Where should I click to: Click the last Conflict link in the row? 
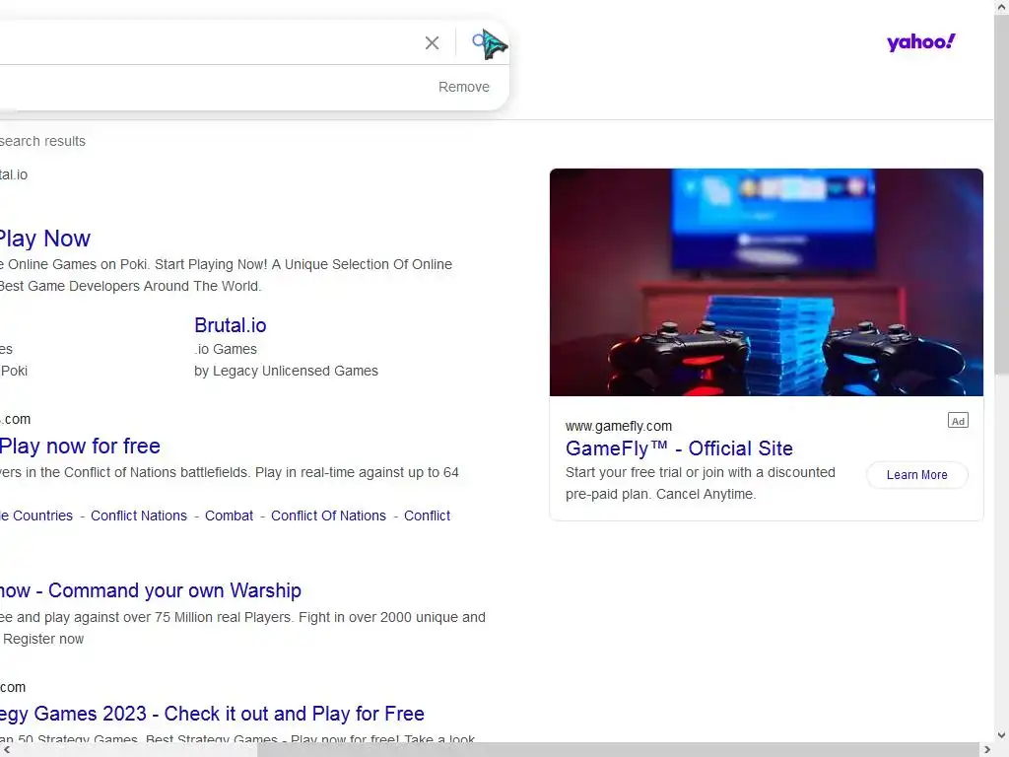click(427, 516)
